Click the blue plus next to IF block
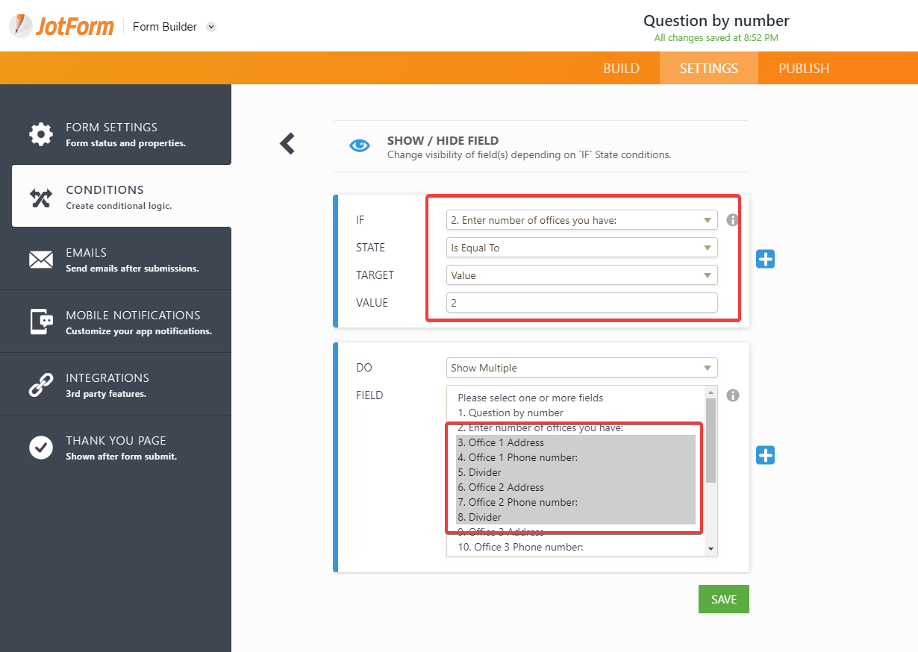 coord(765,259)
